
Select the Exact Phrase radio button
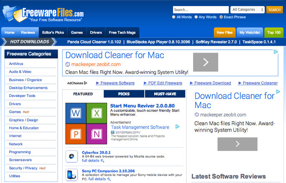coord(221,17)
